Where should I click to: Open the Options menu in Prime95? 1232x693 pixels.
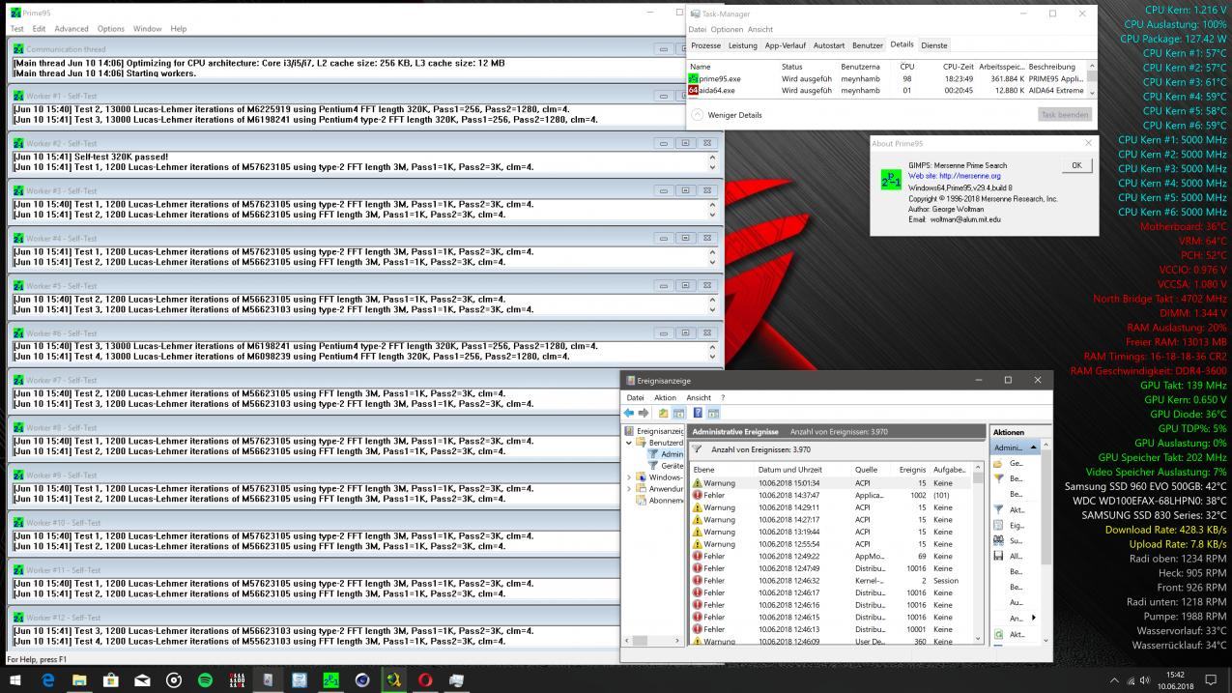111,29
